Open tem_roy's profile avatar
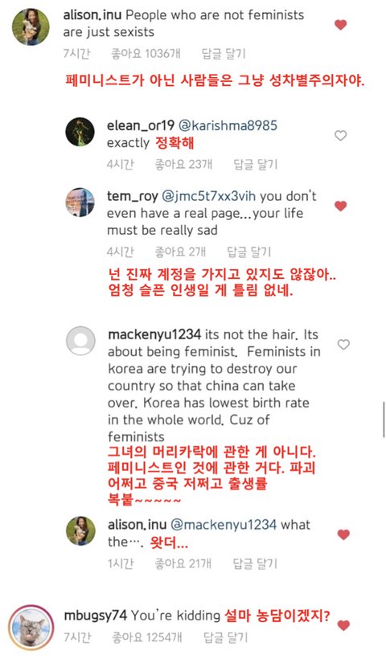This screenshot has width=386, height=667. point(80,203)
